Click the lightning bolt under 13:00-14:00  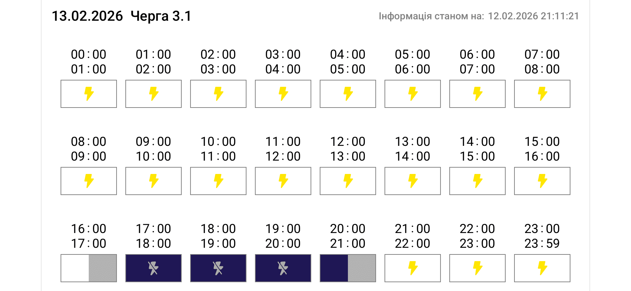tap(413, 181)
